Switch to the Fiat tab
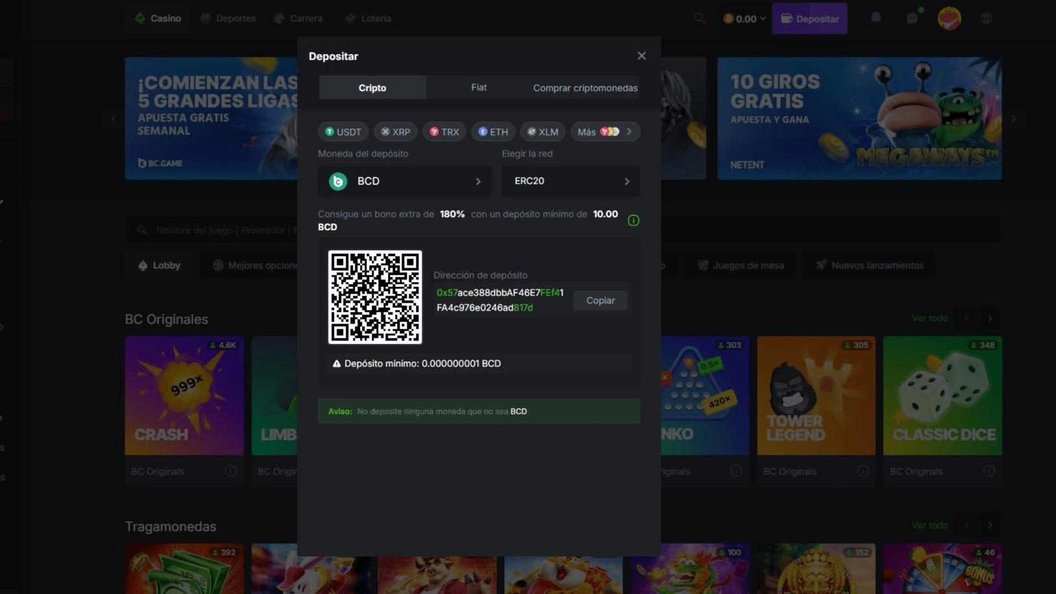 [479, 87]
